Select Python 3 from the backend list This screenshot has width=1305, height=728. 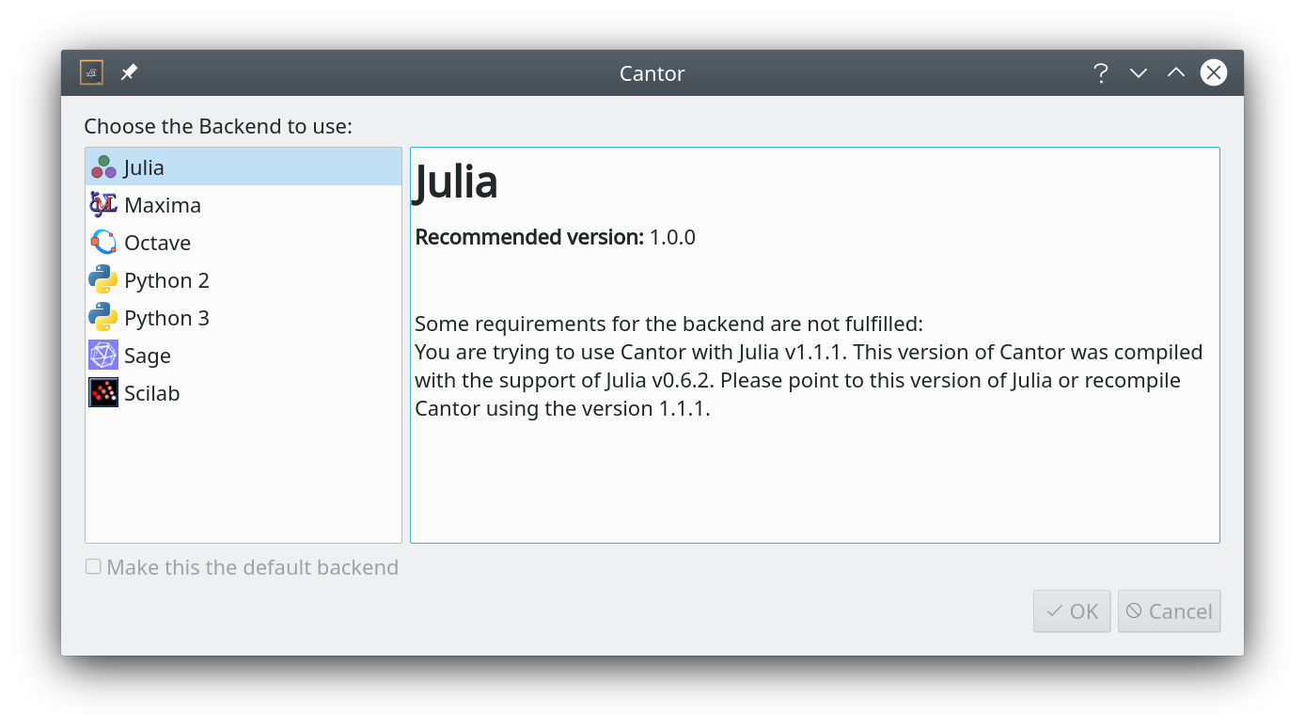166,316
